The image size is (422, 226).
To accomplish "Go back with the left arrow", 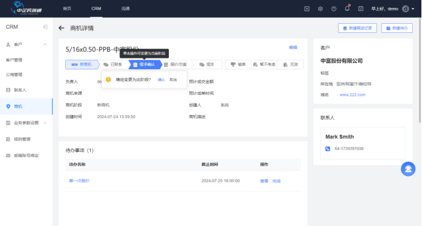I will (x=62, y=28).
